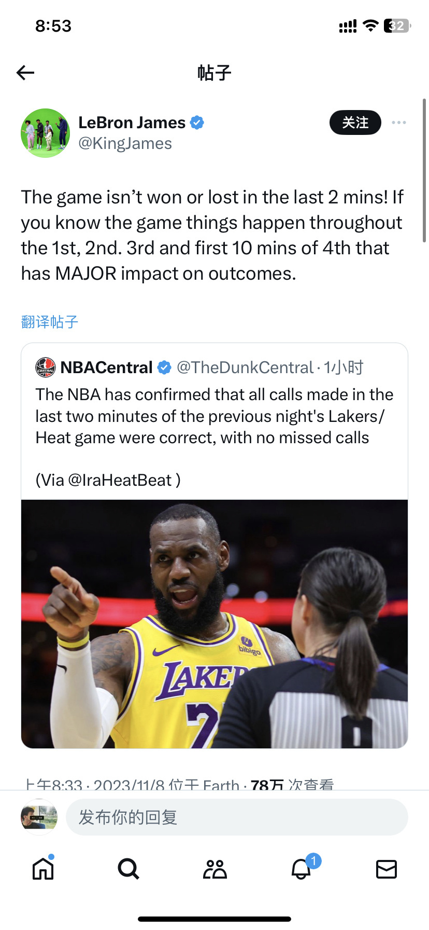Open the Communities icon
Viewport: 429px width, 930px height.
click(214, 868)
